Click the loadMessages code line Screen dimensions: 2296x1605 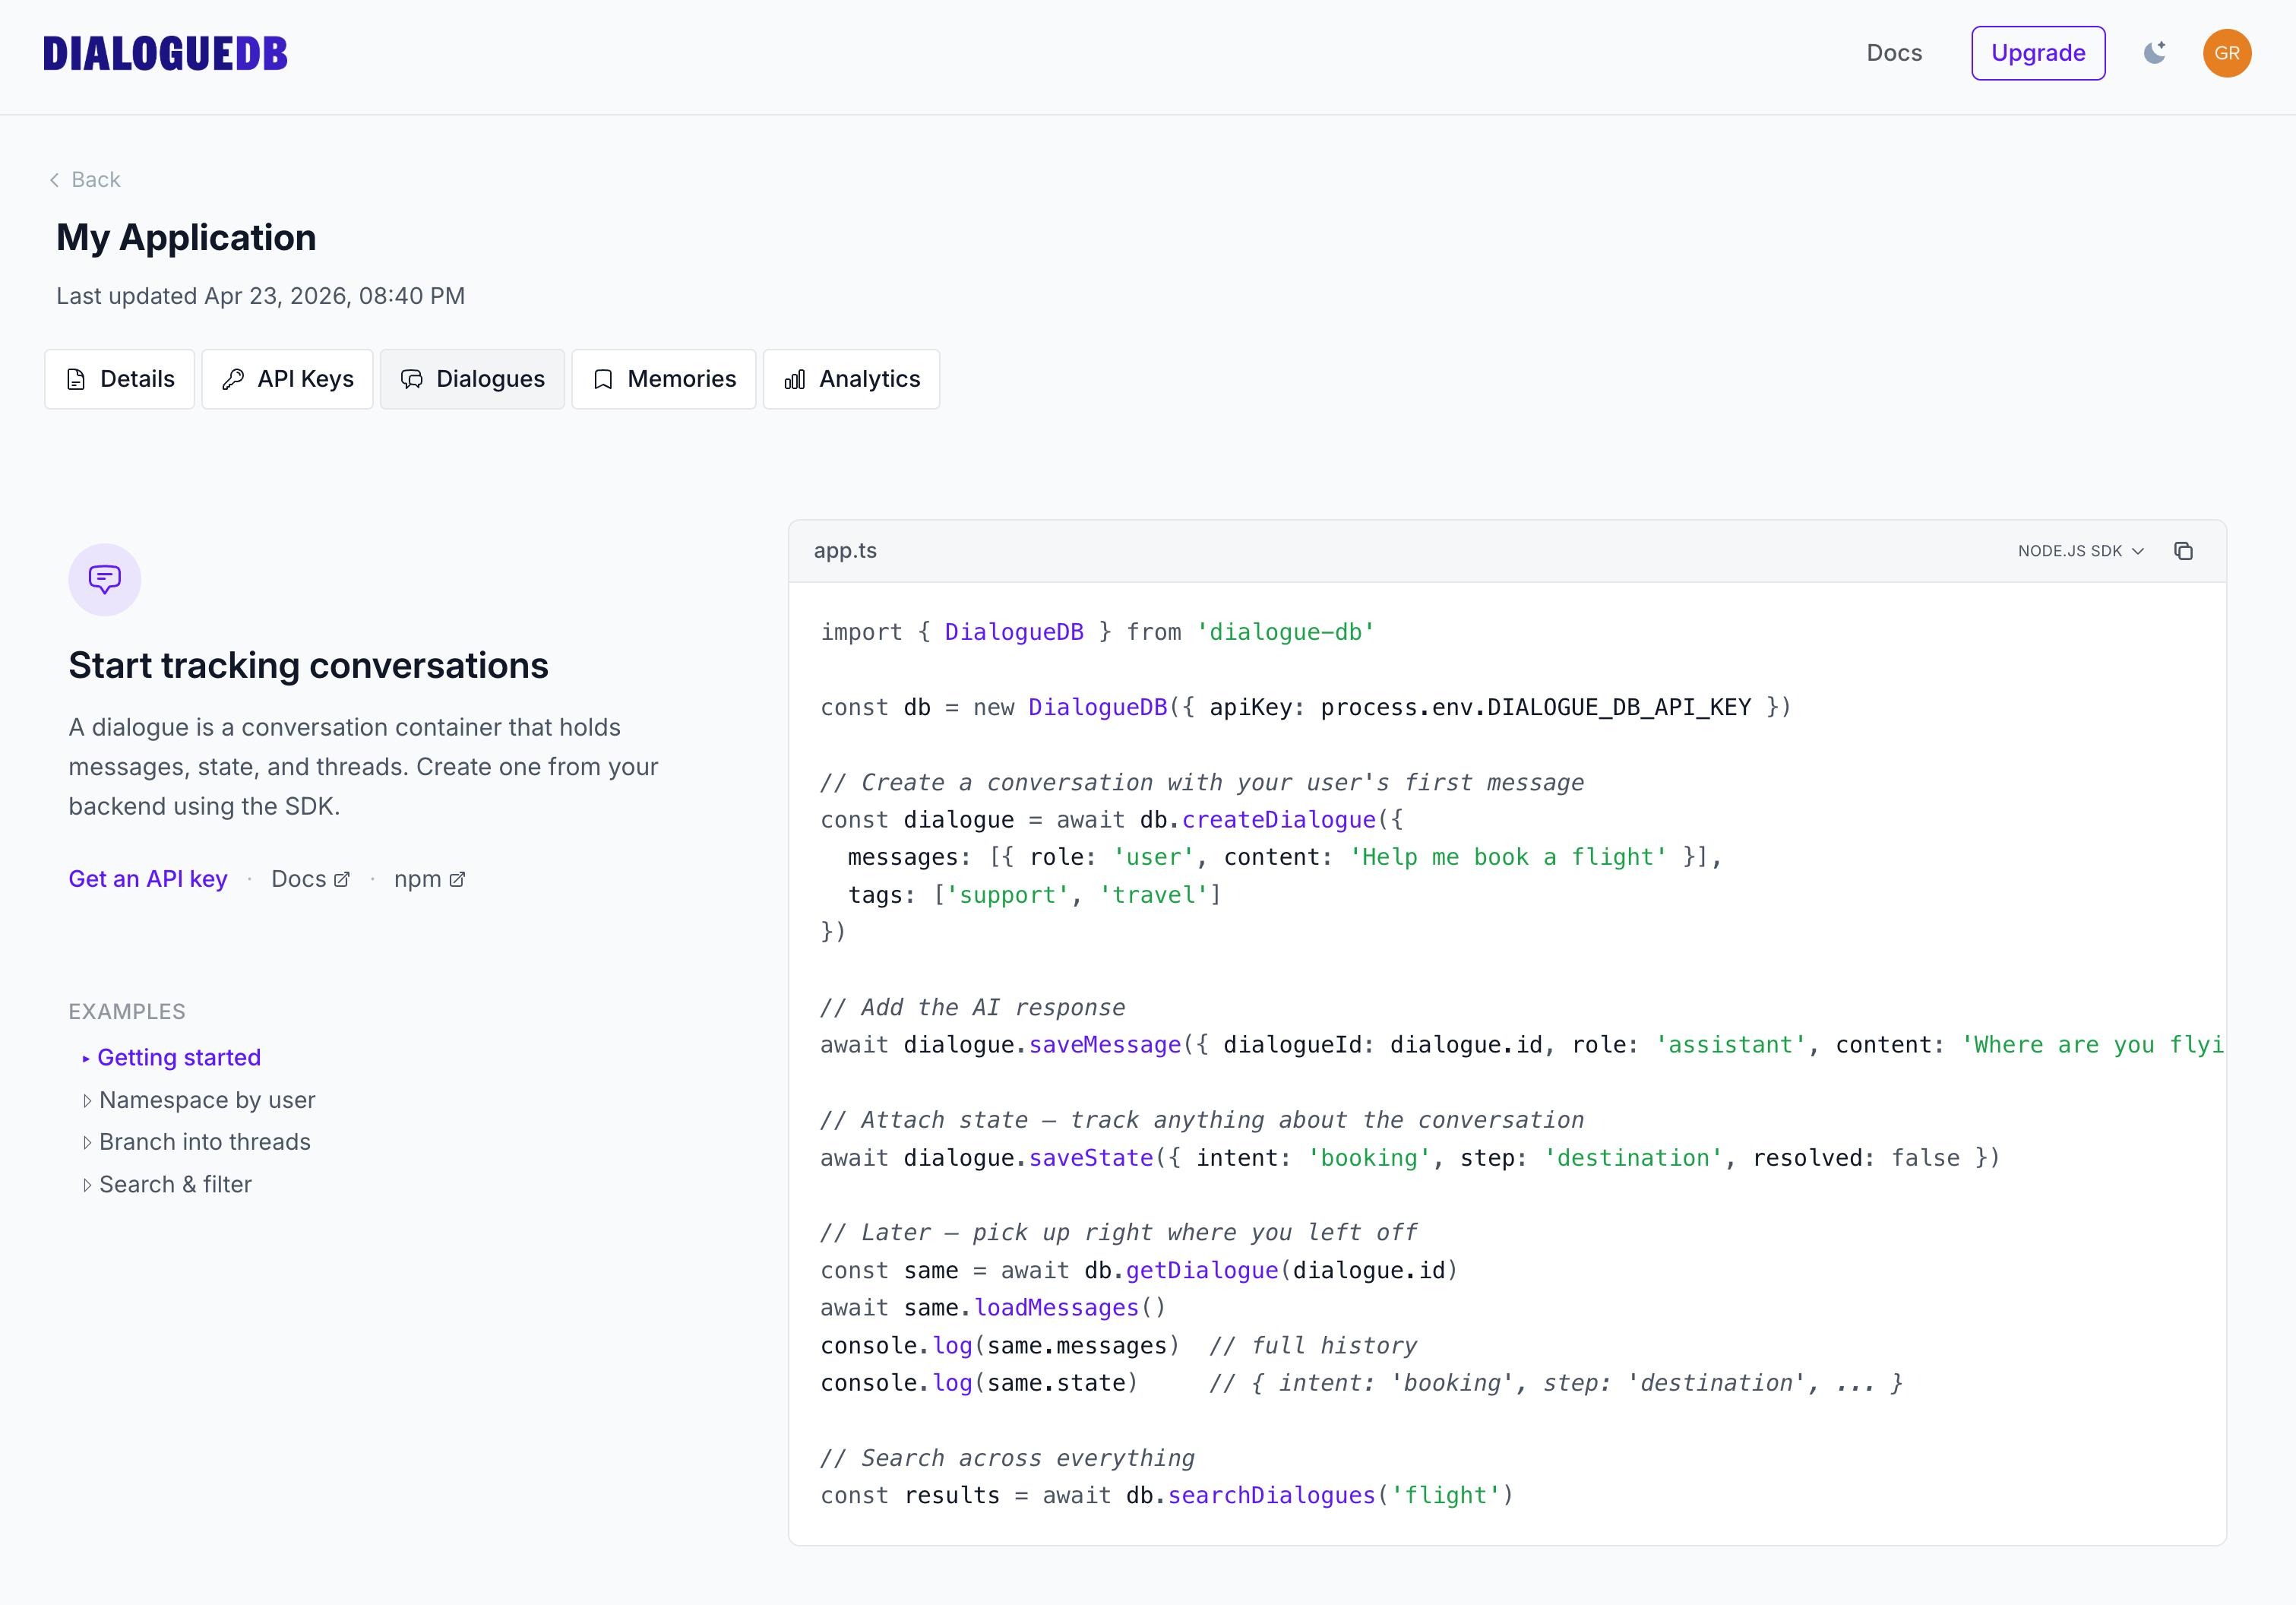[993, 1308]
